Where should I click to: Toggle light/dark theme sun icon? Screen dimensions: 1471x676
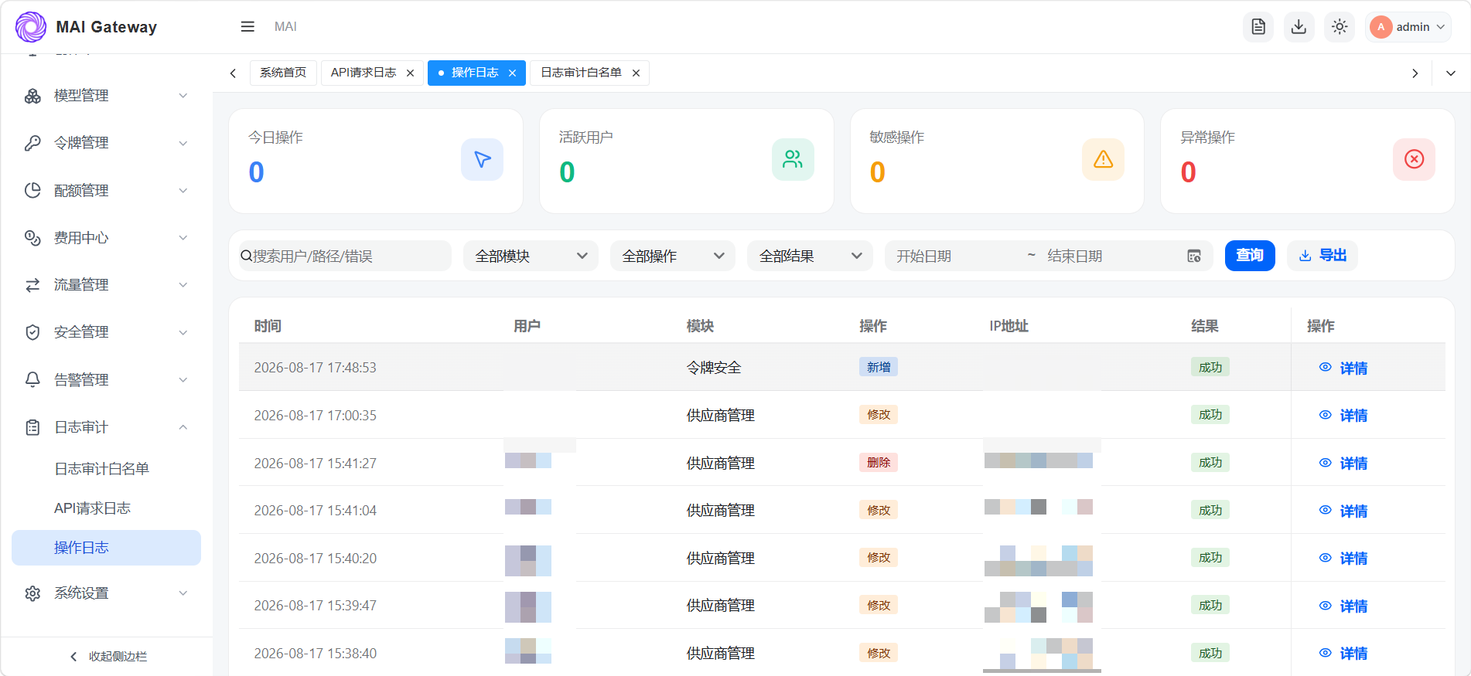point(1340,27)
